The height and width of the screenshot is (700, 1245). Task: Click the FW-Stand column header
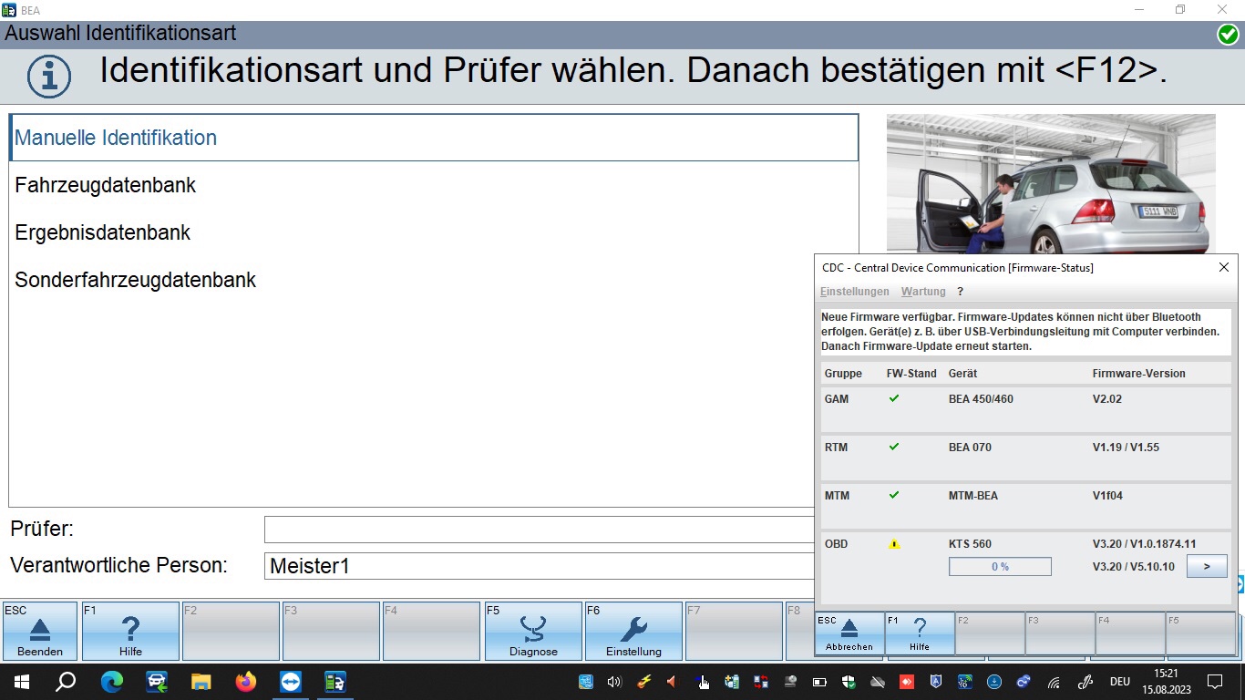(911, 374)
